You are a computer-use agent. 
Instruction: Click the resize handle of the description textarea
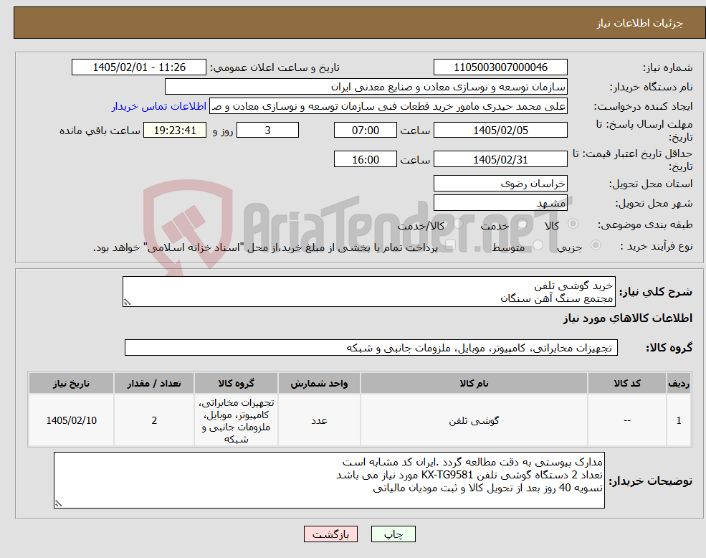tap(127, 303)
